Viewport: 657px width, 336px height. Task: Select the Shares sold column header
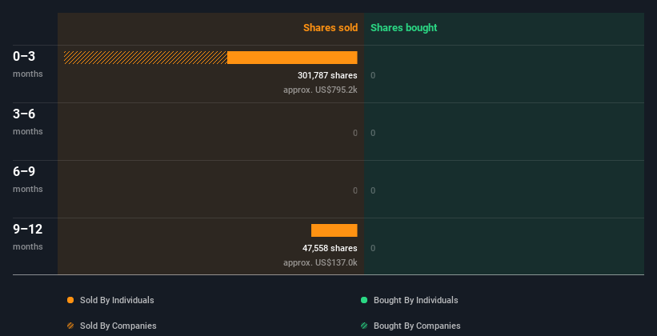pos(330,28)
